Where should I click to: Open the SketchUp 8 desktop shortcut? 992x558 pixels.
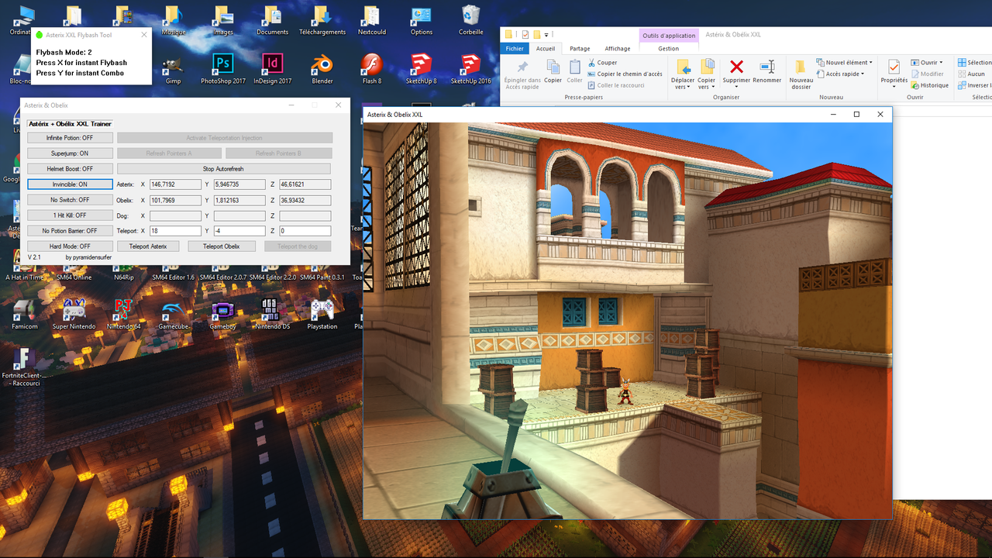(x=422, y=70)
